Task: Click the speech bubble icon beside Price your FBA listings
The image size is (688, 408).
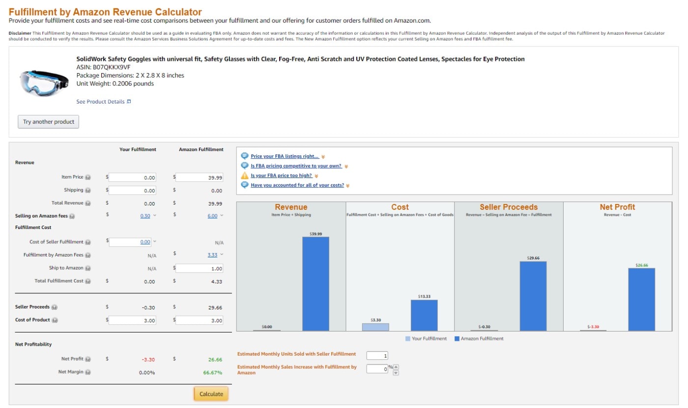Action: click(245, 156)
